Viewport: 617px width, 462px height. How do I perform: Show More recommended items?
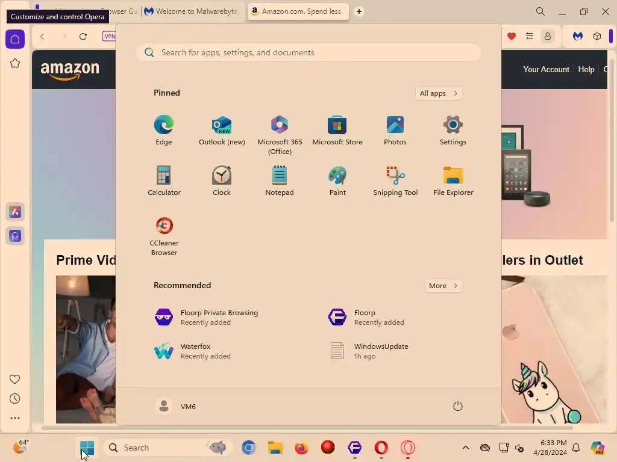pos(443,286)
